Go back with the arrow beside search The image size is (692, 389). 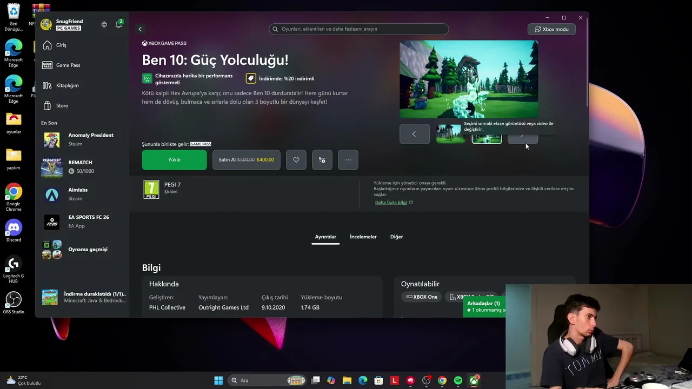click(x=140, y=29)
